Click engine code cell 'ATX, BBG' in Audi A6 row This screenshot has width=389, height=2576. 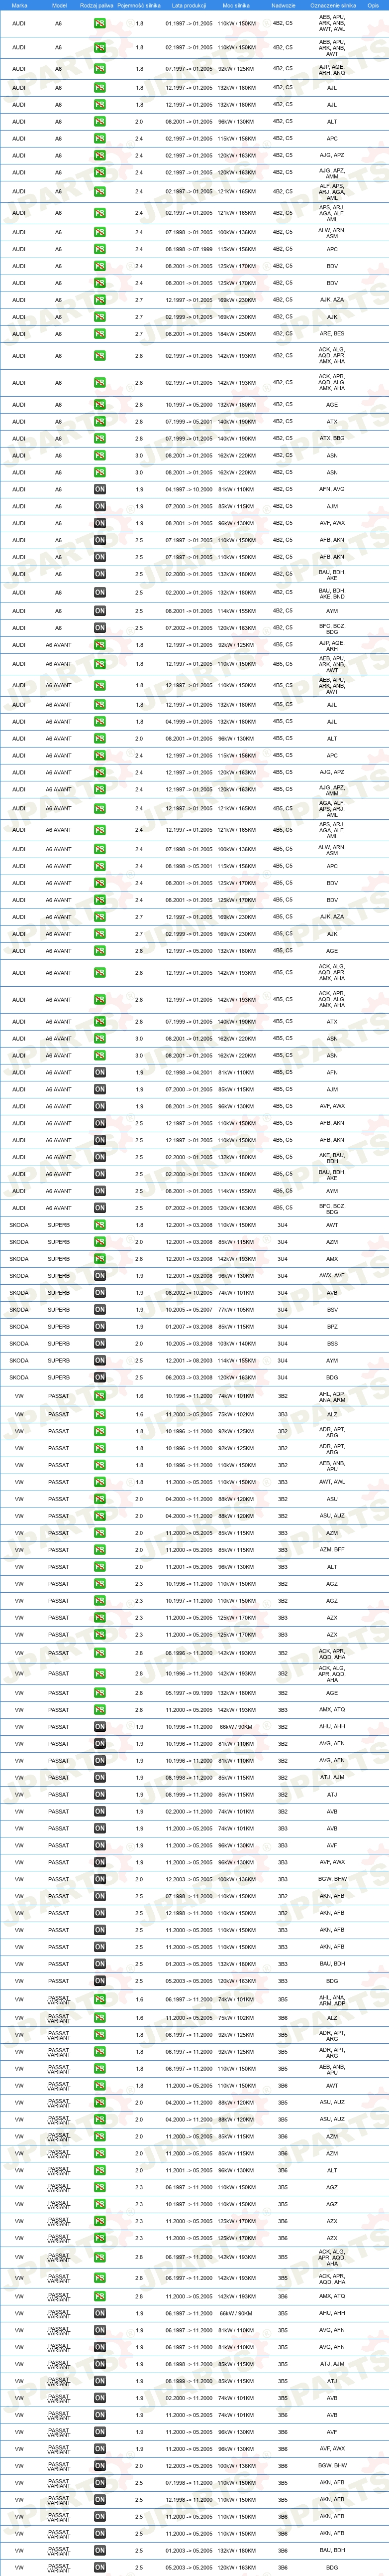tap(332, 439)
